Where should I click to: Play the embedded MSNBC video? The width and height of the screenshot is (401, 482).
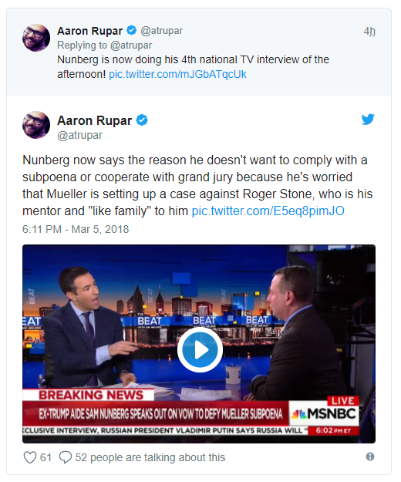coord(200,349)
